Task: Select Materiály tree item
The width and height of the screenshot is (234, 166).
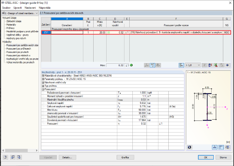Action: pyautogui.click(x=11, y=25)
